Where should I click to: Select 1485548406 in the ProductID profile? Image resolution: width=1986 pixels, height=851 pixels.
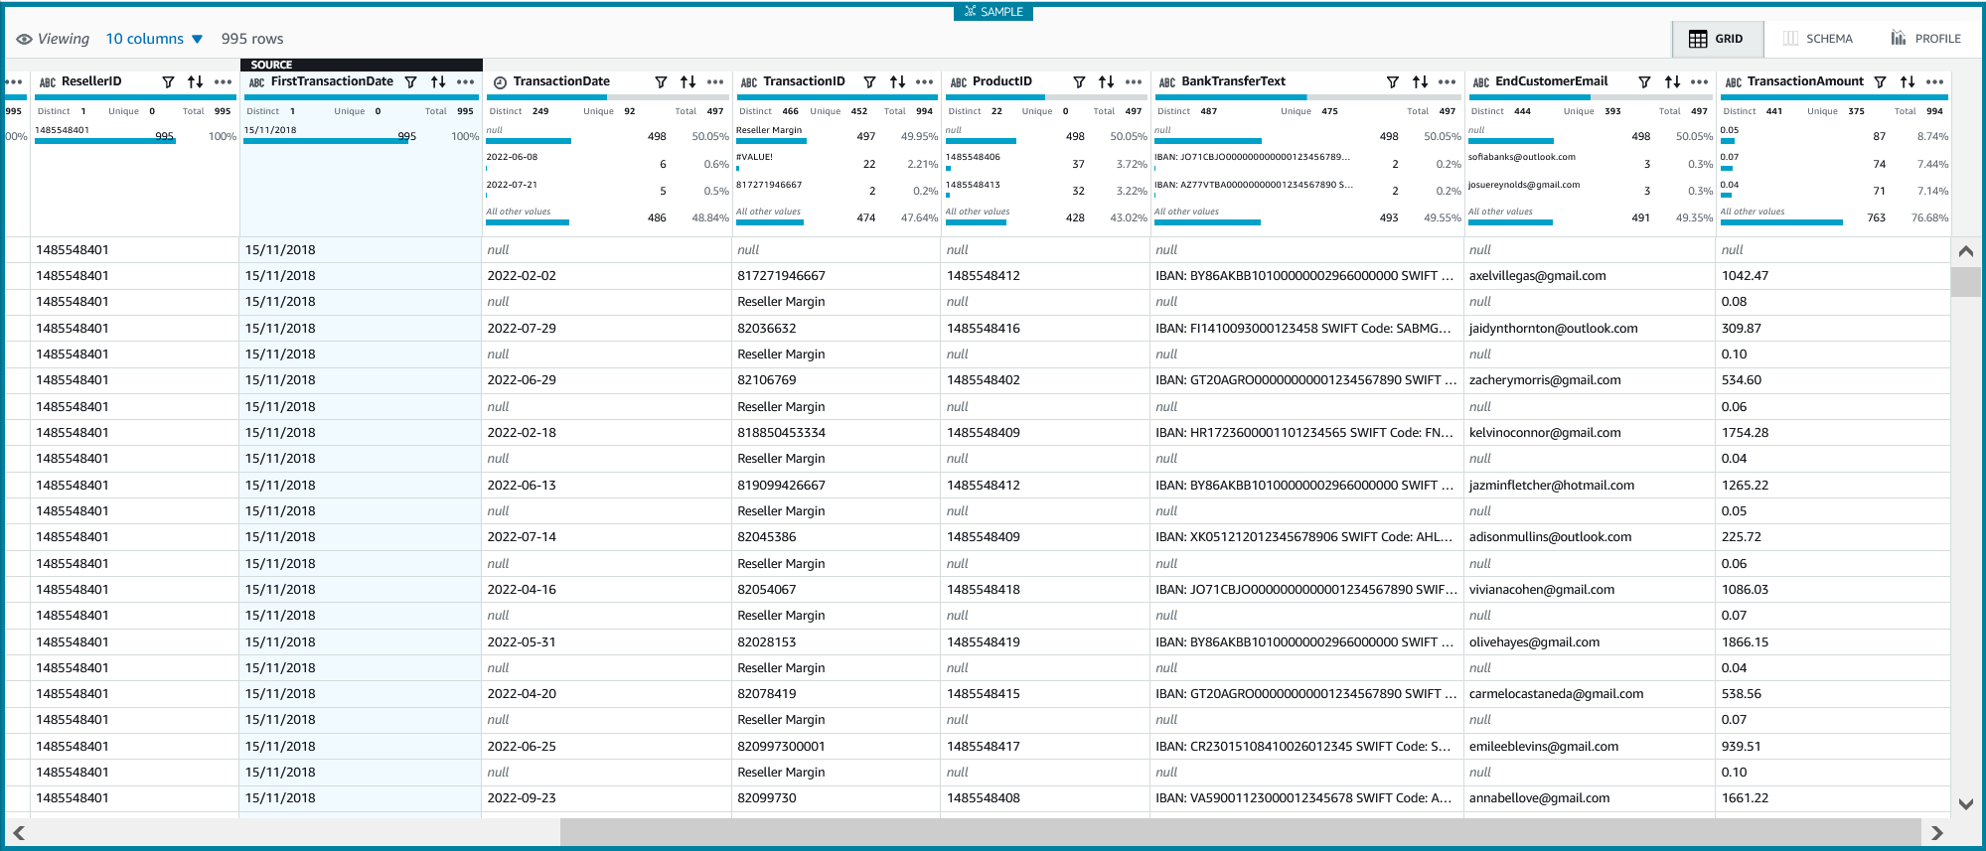coord(973,157)
